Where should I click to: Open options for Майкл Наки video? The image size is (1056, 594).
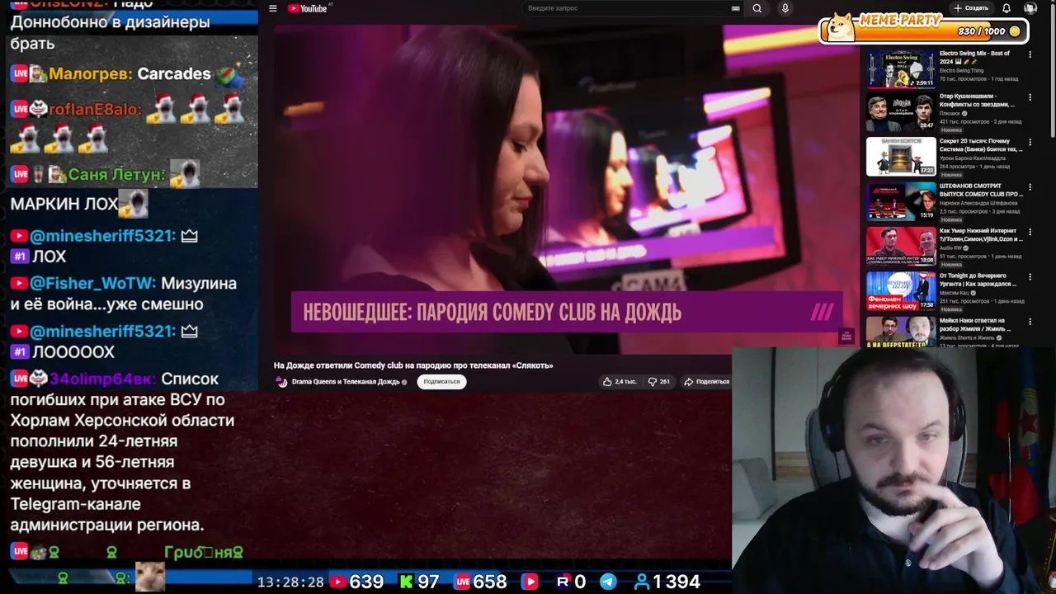click(1030, 322)
